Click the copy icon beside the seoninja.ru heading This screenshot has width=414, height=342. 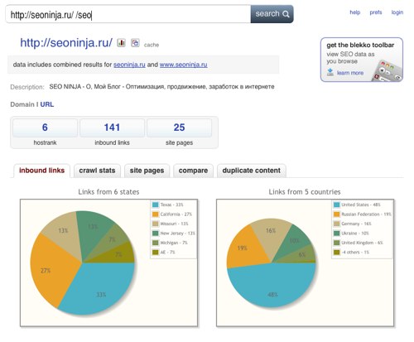pos(135,43)
